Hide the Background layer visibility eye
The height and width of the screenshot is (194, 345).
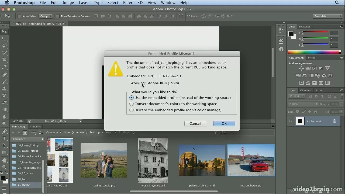coord(291,121)
